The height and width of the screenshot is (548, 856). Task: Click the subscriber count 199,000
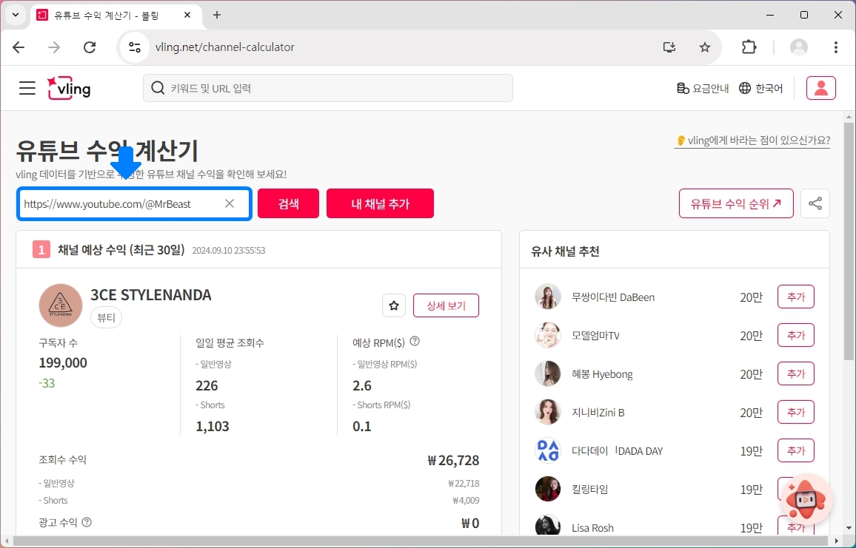pyautogui.click(x=63, y=362)
